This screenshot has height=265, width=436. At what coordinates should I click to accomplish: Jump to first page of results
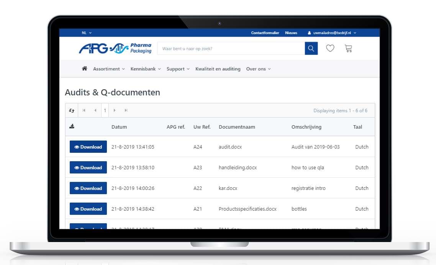(x=84, y=111)
